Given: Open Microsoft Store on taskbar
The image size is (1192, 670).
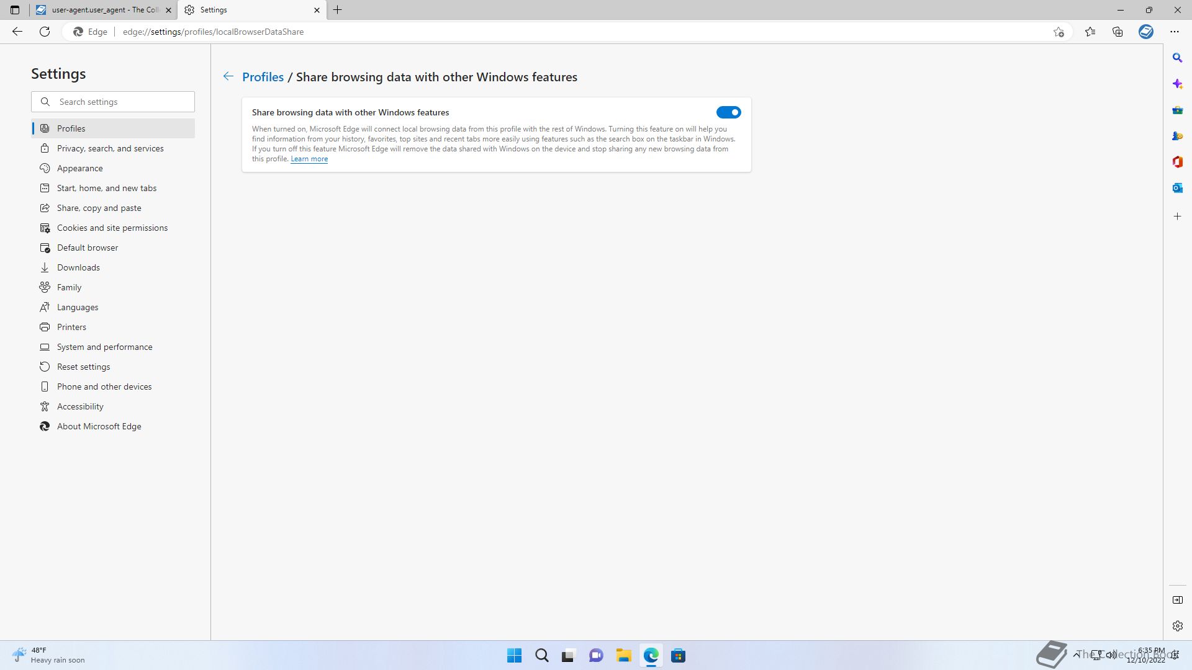Looking at the screenshot, I should (x=678, y=656).
